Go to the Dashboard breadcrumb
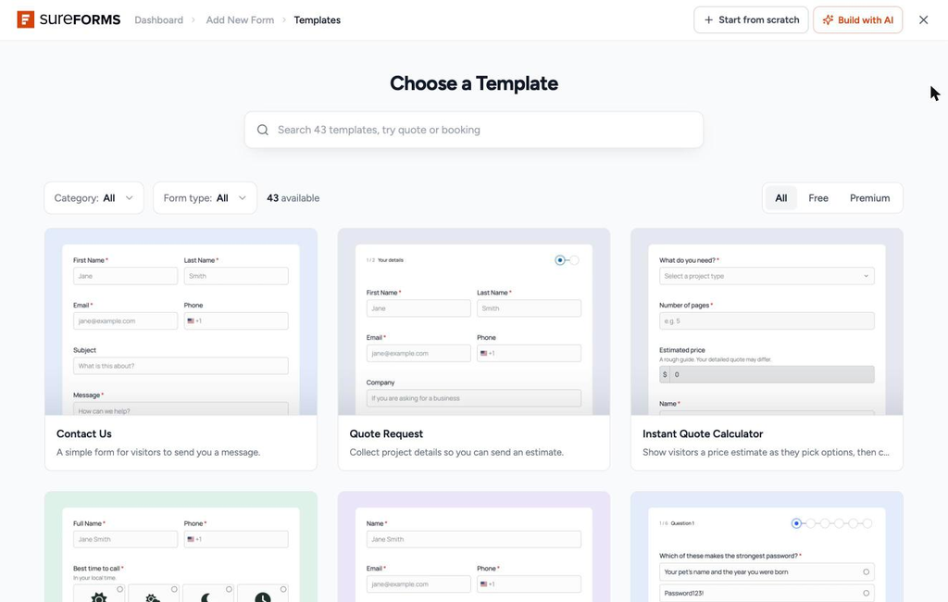Viewport: 948px width, 602px height. click(x=158, y=20)
